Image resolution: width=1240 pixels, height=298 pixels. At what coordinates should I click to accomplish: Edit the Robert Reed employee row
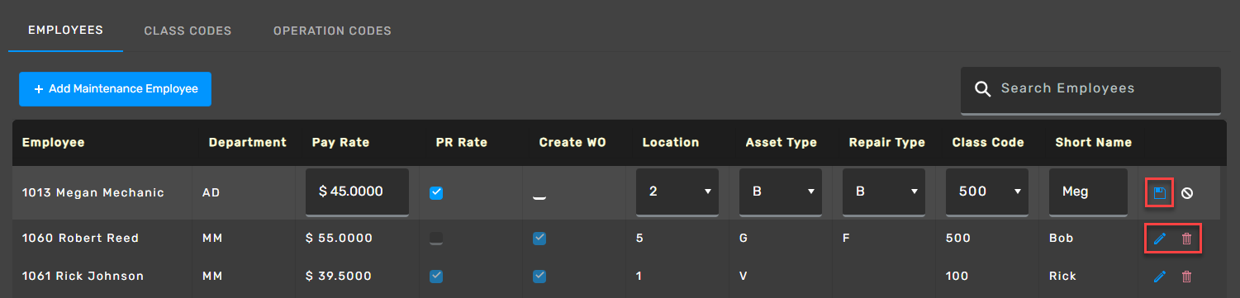click(x=1159, y=239)
